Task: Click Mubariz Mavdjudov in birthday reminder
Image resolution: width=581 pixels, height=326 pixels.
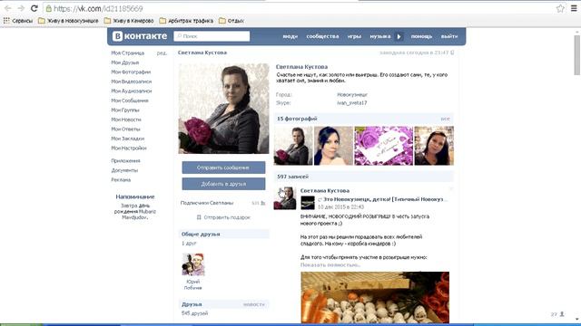Action: pos(140,215)
